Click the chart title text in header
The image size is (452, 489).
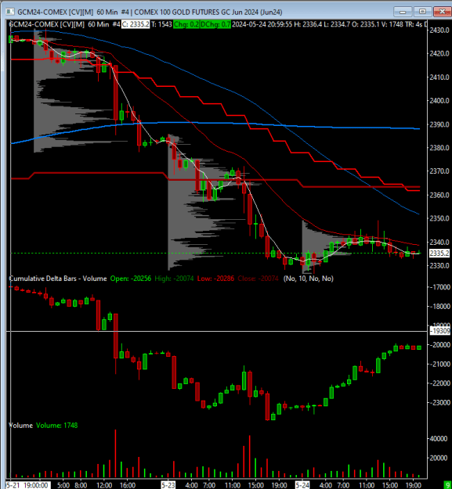click(x=150, y=13)
